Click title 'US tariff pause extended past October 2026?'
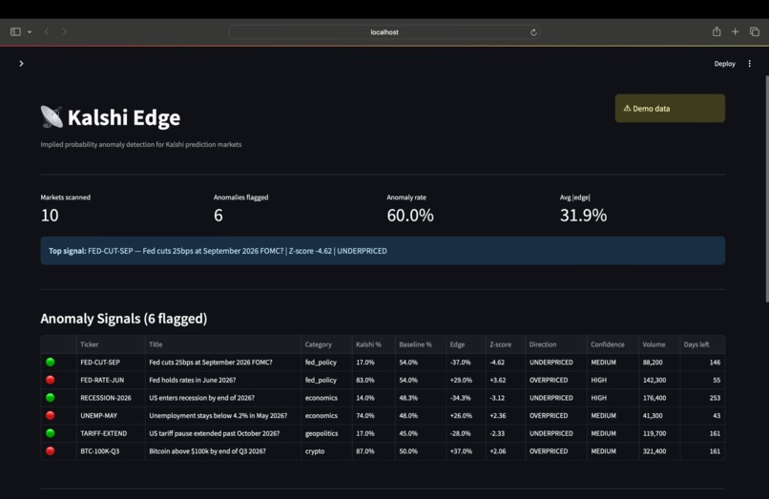Image resolution: width=769 pixels, height=499 pixels. click(215, 433)
